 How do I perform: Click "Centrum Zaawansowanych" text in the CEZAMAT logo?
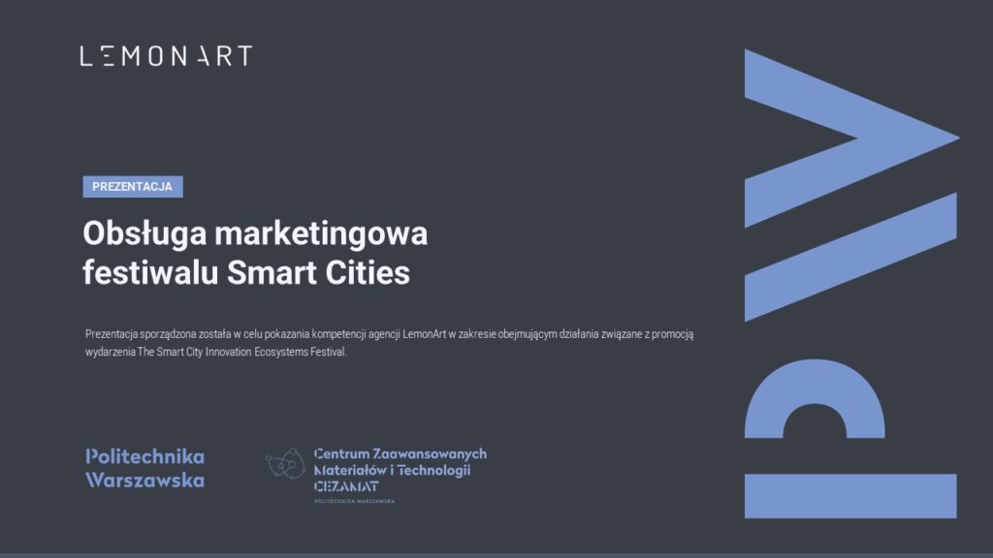point(400,453)
